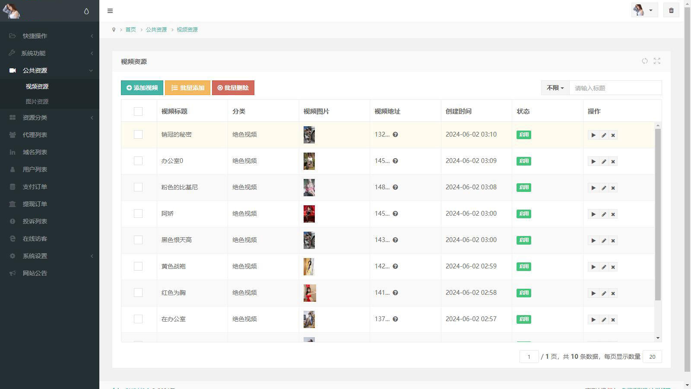Viewport: 691px width, 389px height.
Task: Edit the 粉色的比基尼 row
Action: (x=604, y=188)
